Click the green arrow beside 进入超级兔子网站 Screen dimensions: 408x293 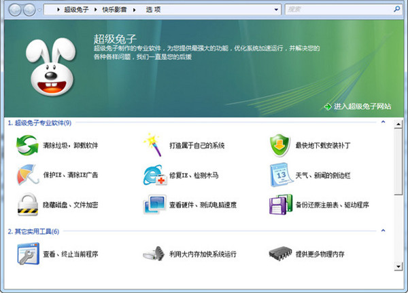coord(328,106)
